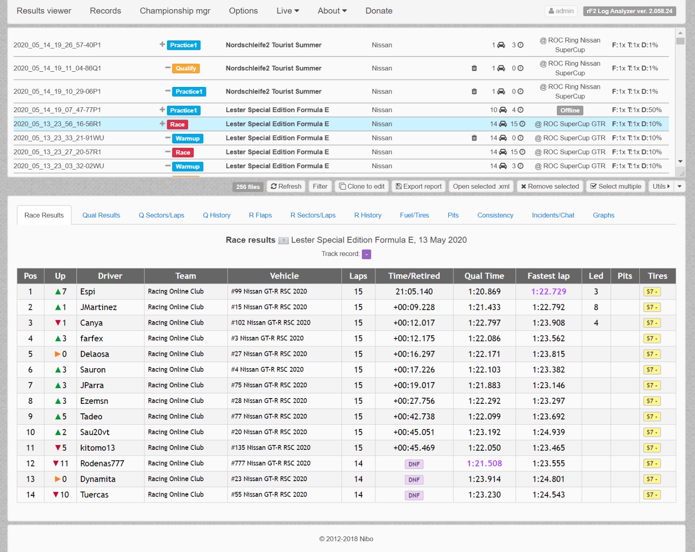Click the S7 tires badge for Espi
This screenshot has height=552, width=695.
652,292
